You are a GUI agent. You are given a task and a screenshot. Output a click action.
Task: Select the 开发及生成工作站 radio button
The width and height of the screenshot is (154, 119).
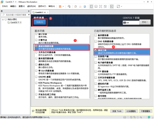[x=36, y=94]
